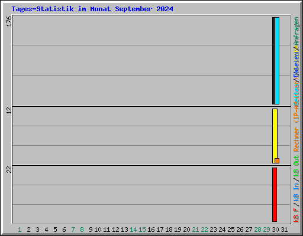
Task: Click day 5 on the x-axis
Action: (x=55, y=230)
